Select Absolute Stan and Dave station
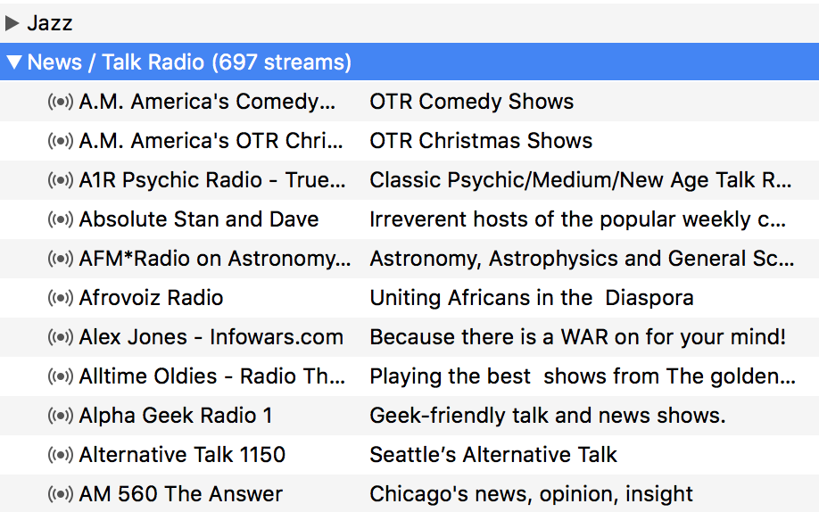The width and height of the screenshot is (819, 512). click(x=198, y=219)
